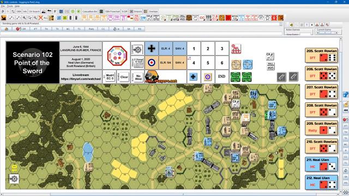349x196 pixels.
Task: Open the Info toolbar button
Action: [x=25, y=11]
